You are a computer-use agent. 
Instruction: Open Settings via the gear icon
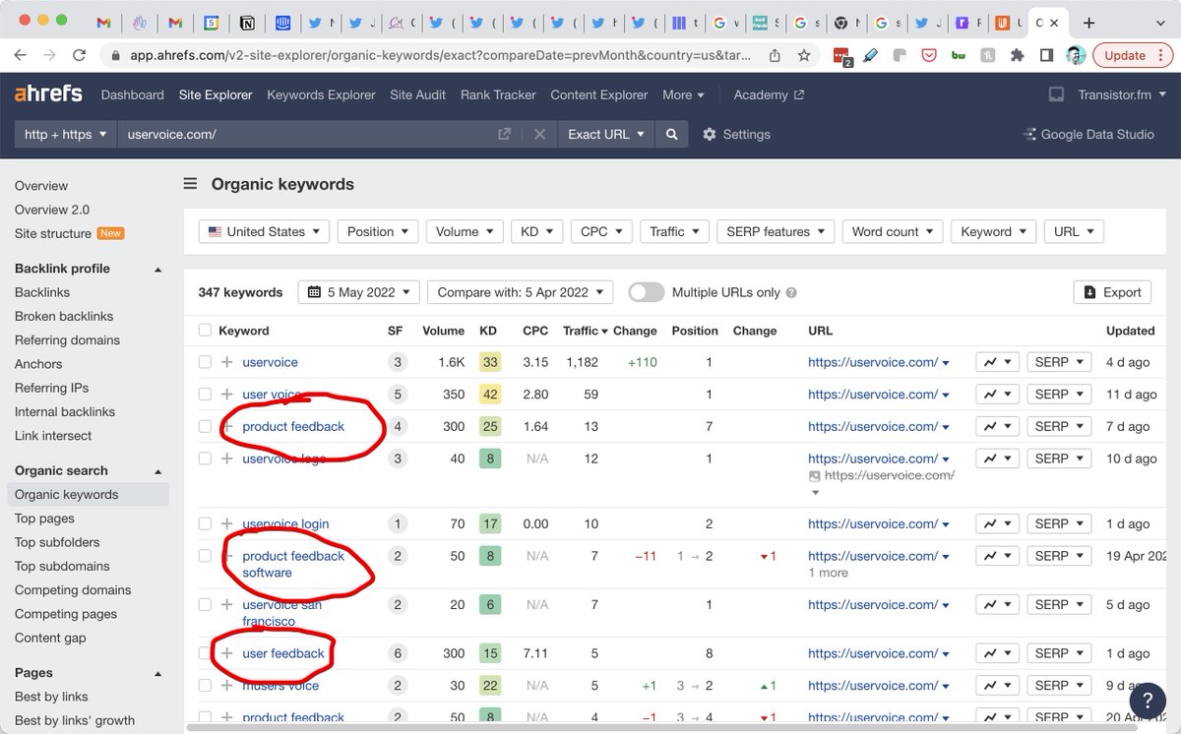[710, 134]
